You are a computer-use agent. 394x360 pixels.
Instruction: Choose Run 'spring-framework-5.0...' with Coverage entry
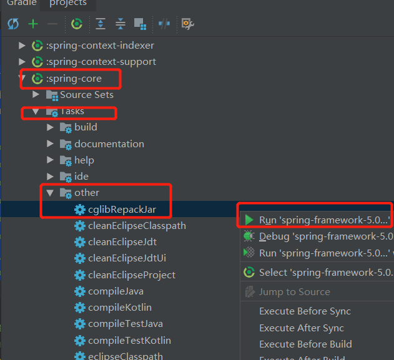pyautogui.click(x=317, y=253)
